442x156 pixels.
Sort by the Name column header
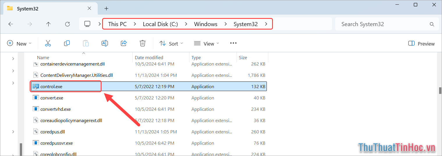(43, 57)
